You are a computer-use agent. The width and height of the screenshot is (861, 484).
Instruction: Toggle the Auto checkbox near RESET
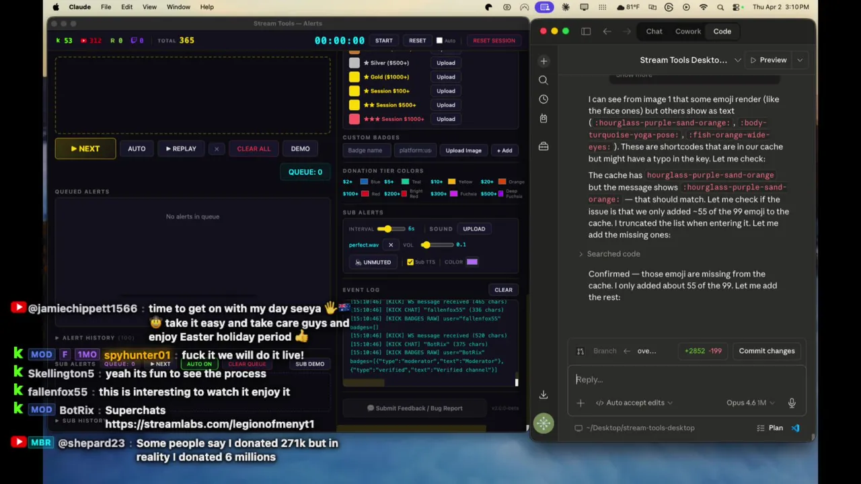(439, 40)
